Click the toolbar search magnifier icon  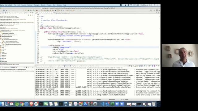pos(151,10)
